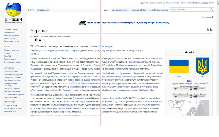The height and width of the screenshot is (137, 219).
Task: Switch to the Обговорення tab
Action: (x=43, y=10)
